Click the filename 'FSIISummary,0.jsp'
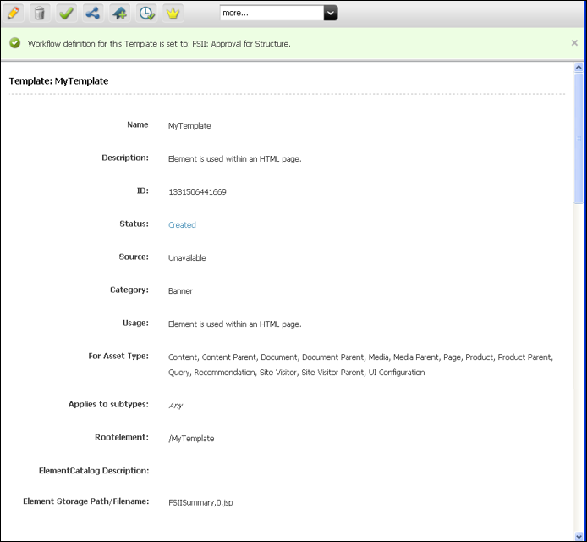The image size is (587, 542). point(200,503)
